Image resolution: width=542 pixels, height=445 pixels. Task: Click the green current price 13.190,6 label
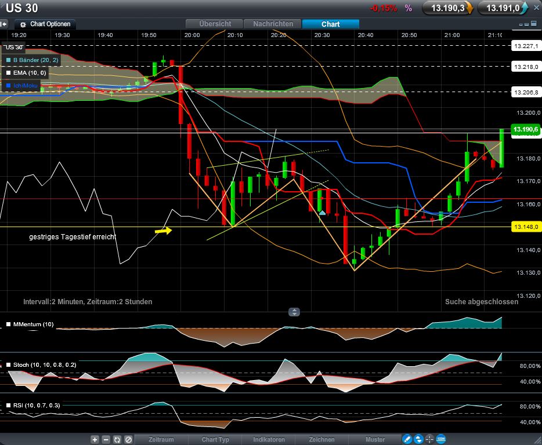click(526, 129)
